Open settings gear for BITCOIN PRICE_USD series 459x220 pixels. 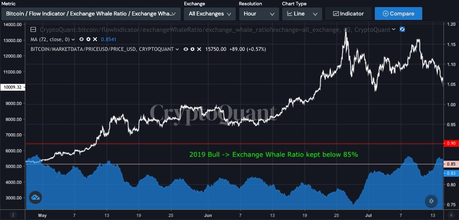pos(192,49)
